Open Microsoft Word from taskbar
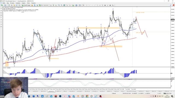Viewport: 175px width, 98px height. 33,96
